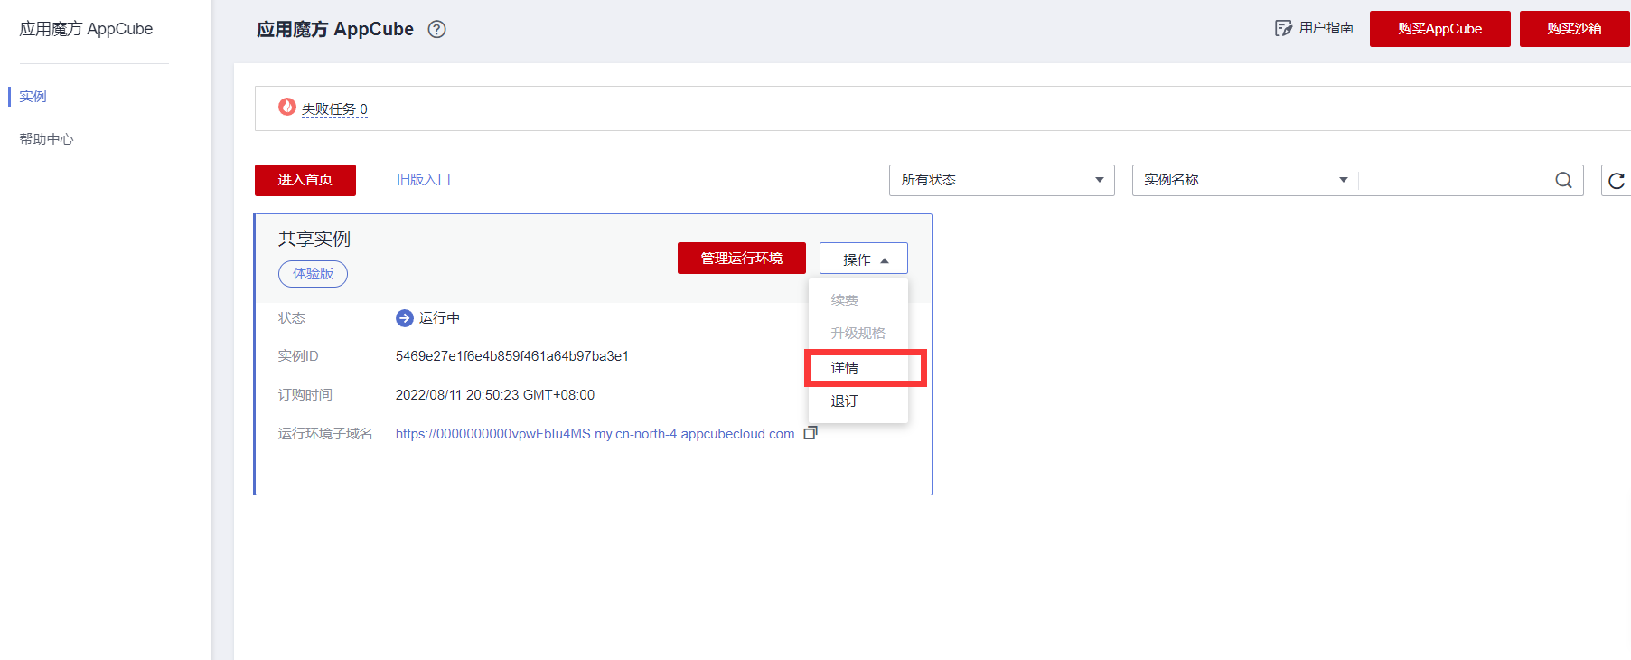Viewport: 1631px width, 660px height.
Task: Click the 进入首页 button
Action: point(305,180)
